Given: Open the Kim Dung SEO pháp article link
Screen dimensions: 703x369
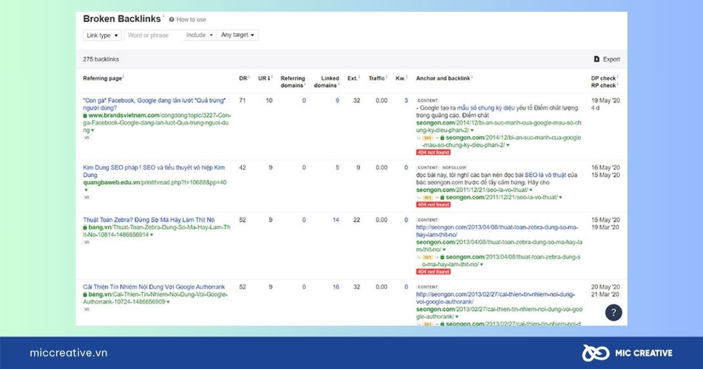Looking at the screenshot, I should coord(153,171).
